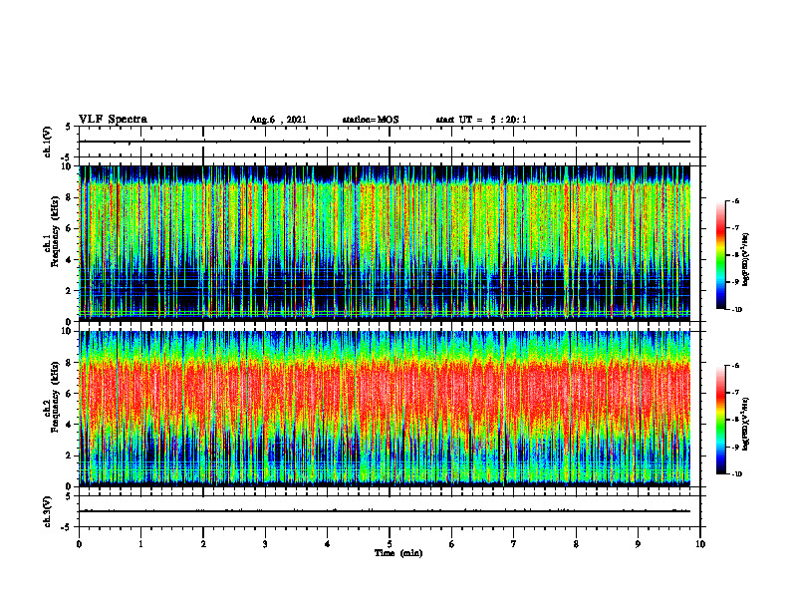Click the "4" tick on Time axis
The image size is (789, 610).
[x=327, y=543]
